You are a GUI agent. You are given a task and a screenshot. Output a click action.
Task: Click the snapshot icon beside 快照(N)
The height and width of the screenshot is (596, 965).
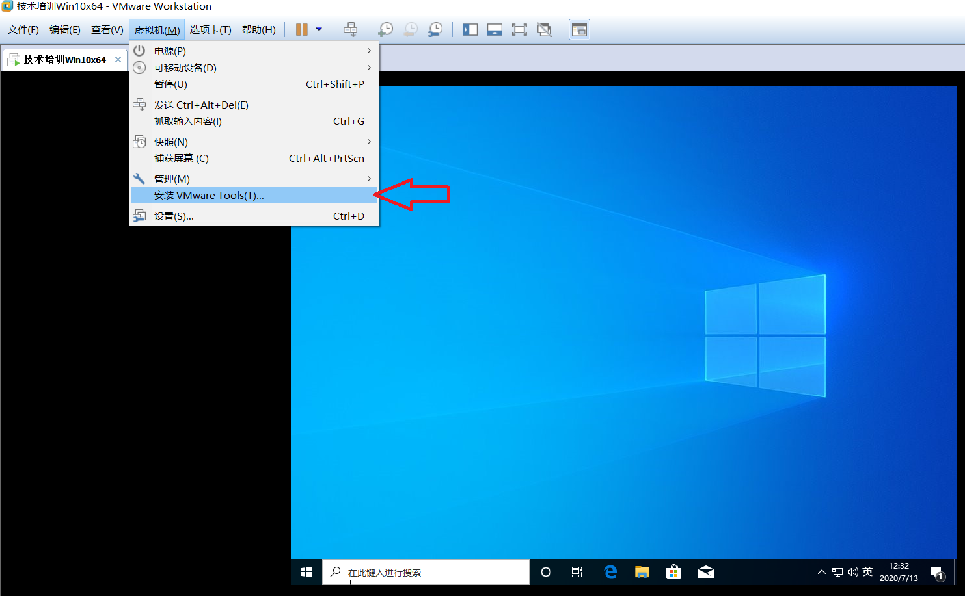139,142
